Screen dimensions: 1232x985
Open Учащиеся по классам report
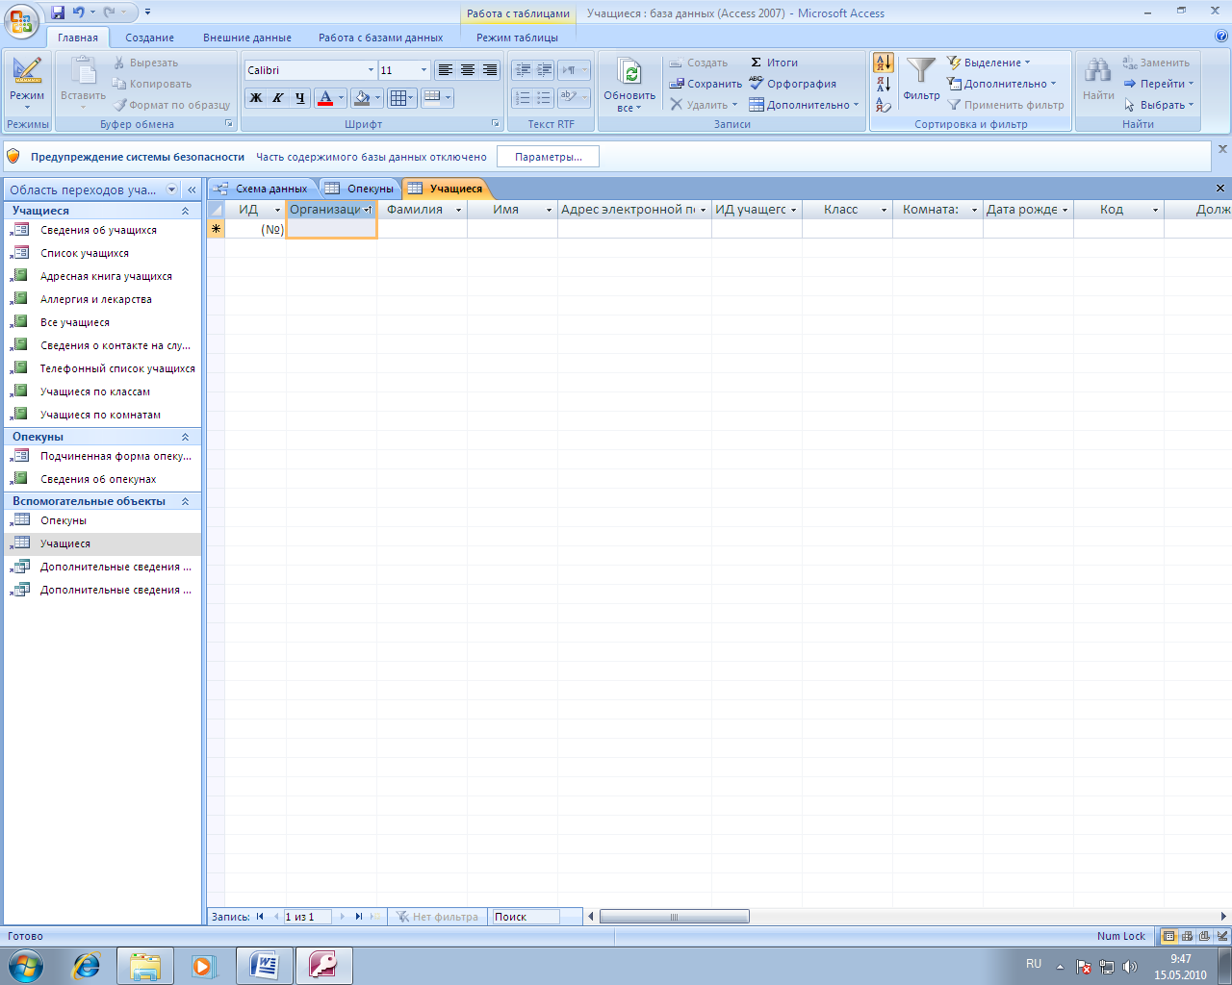[x=103, y=391]
